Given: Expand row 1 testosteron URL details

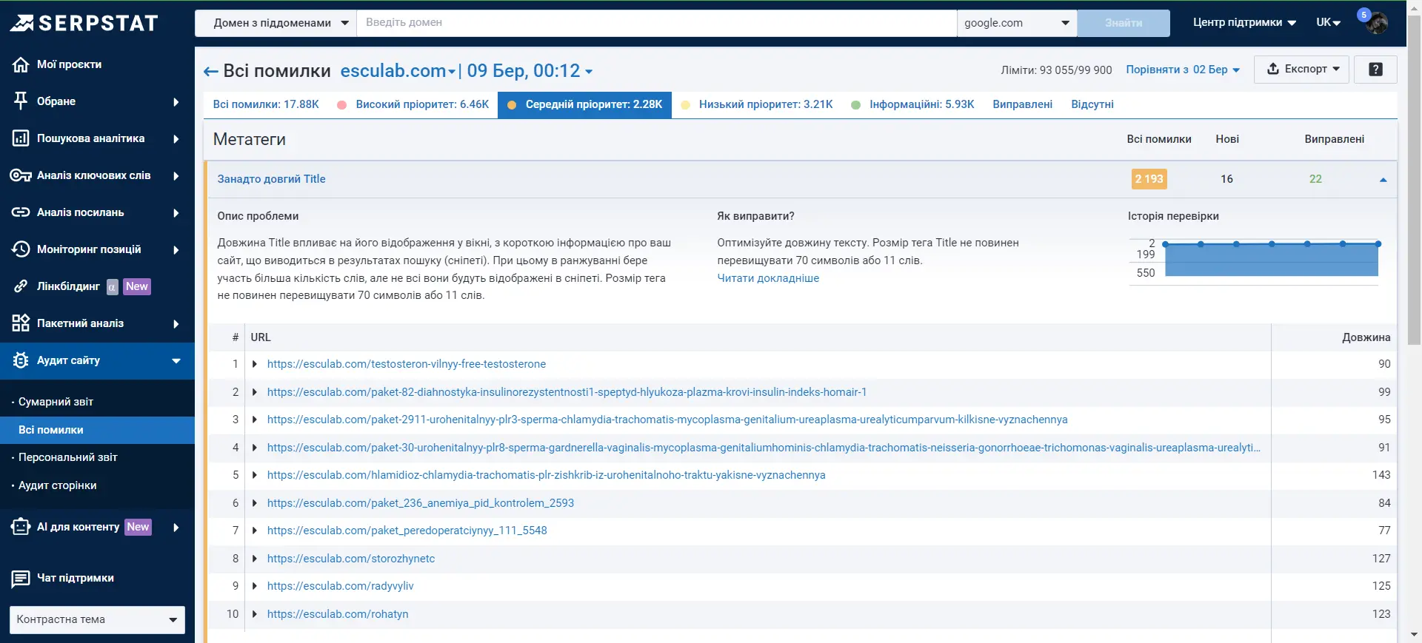Looking at the screenshot, I should pos(255,364).
